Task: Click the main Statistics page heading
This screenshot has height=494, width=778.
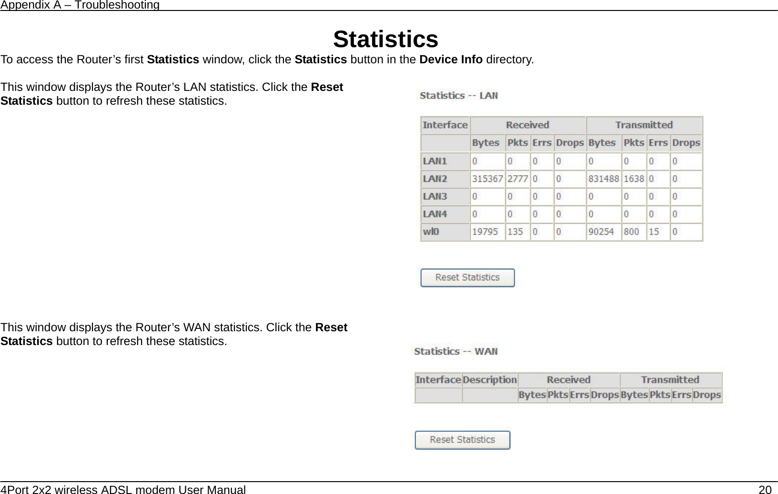Action: pyautogui.click(x=385, y=39)
